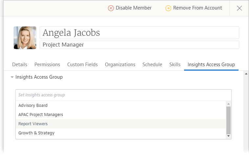Close the member profile panel

click(239, 8)
